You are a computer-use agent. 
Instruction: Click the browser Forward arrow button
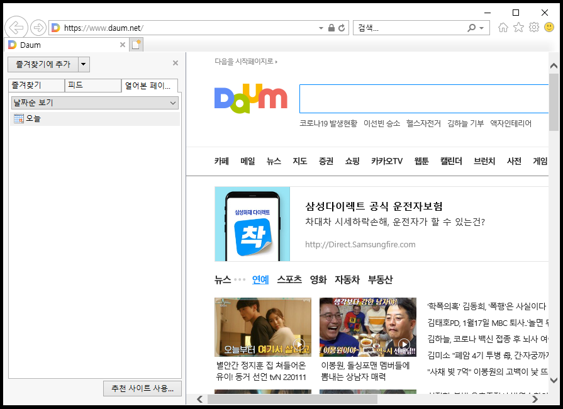click(x=38, y=28)
